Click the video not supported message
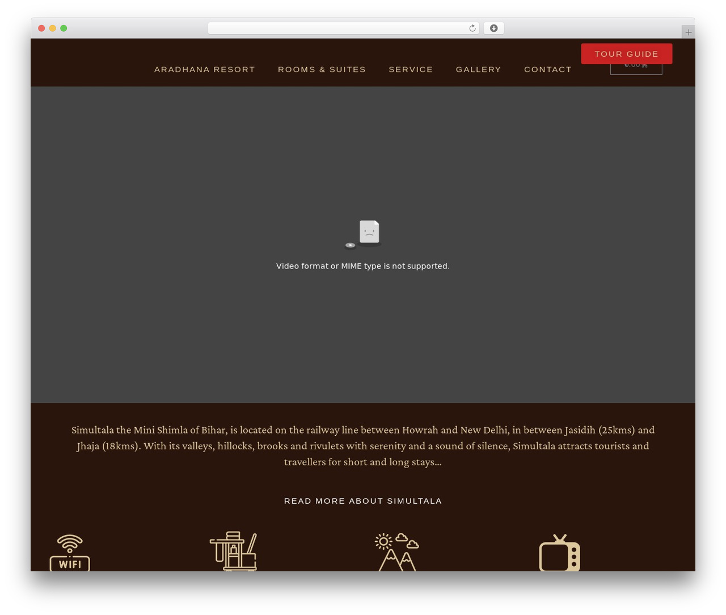726x615 pixels. pos(363,266)
